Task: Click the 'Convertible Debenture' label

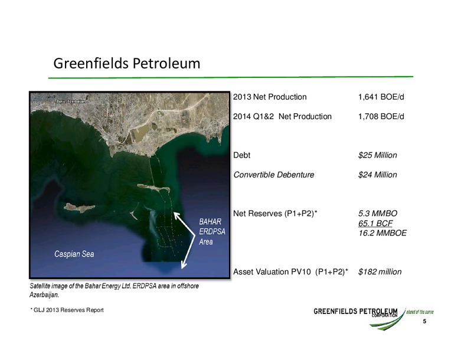Action: tap(273, 175)
